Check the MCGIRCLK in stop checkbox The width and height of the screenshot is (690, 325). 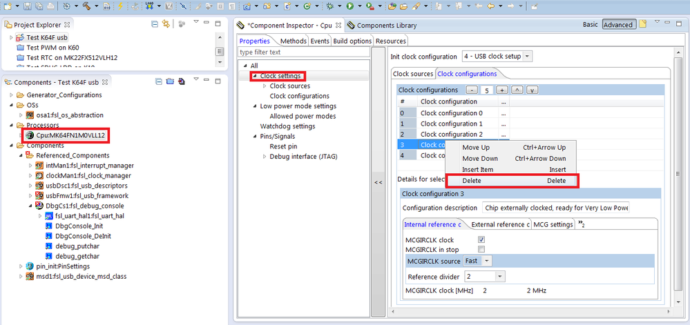481,249
